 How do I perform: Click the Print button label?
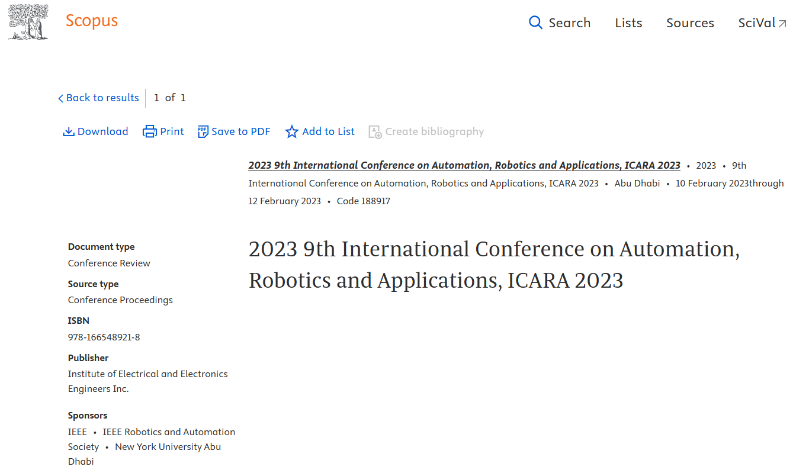click(172, 131)
